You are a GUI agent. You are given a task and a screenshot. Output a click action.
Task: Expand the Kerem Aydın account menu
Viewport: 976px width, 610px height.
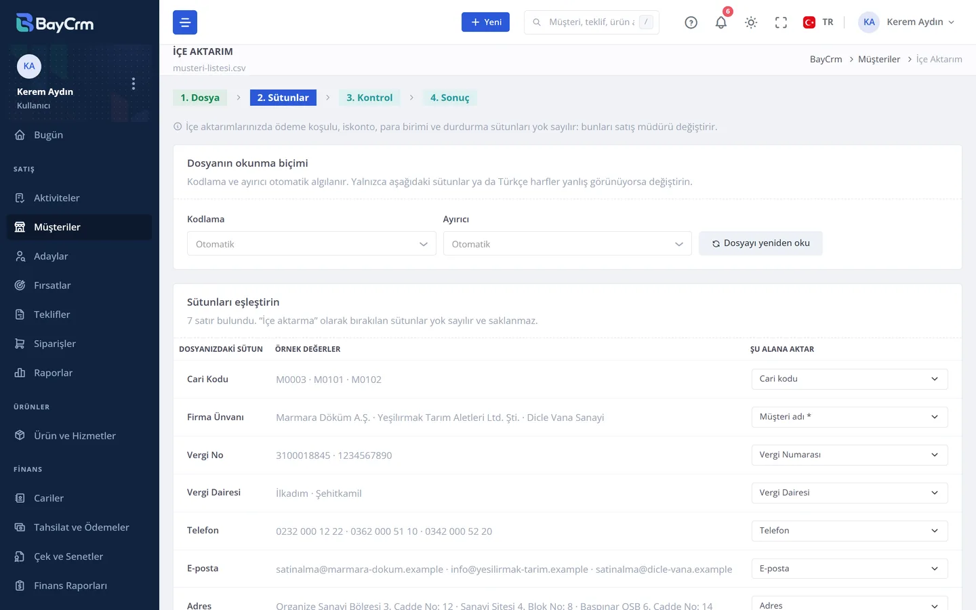[907, 22]
